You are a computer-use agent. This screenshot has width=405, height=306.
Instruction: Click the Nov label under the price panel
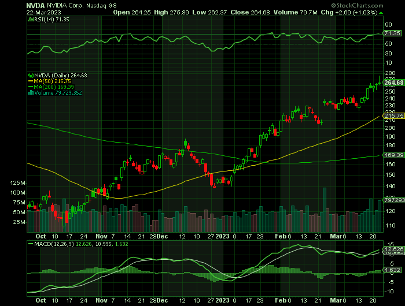pos(101,236)
